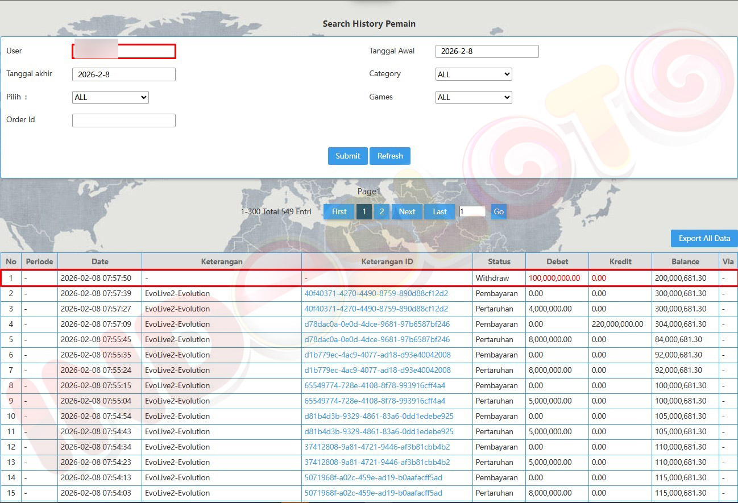Go to page 2 of results
Image resolution: width=738 pixels, height=503 pixels.
tap(382, 211)
